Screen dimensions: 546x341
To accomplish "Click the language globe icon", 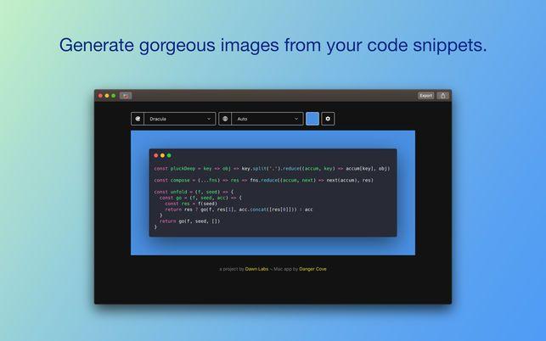I will point(225,119).
